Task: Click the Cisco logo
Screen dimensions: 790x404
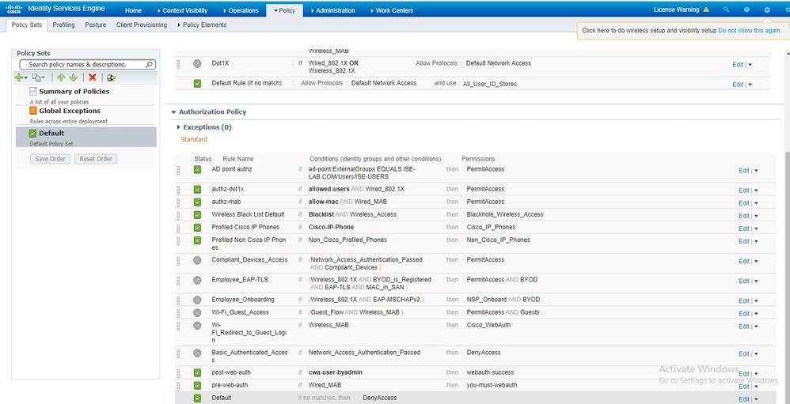Action: 13,9
